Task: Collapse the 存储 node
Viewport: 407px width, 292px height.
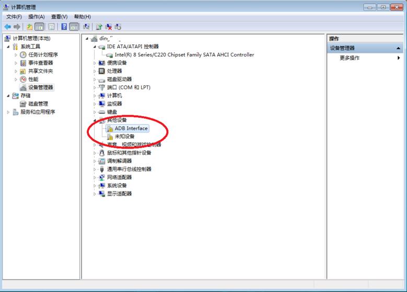Action: [8, 96]
